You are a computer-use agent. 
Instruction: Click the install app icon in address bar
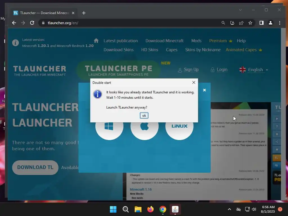click(232, 23)
